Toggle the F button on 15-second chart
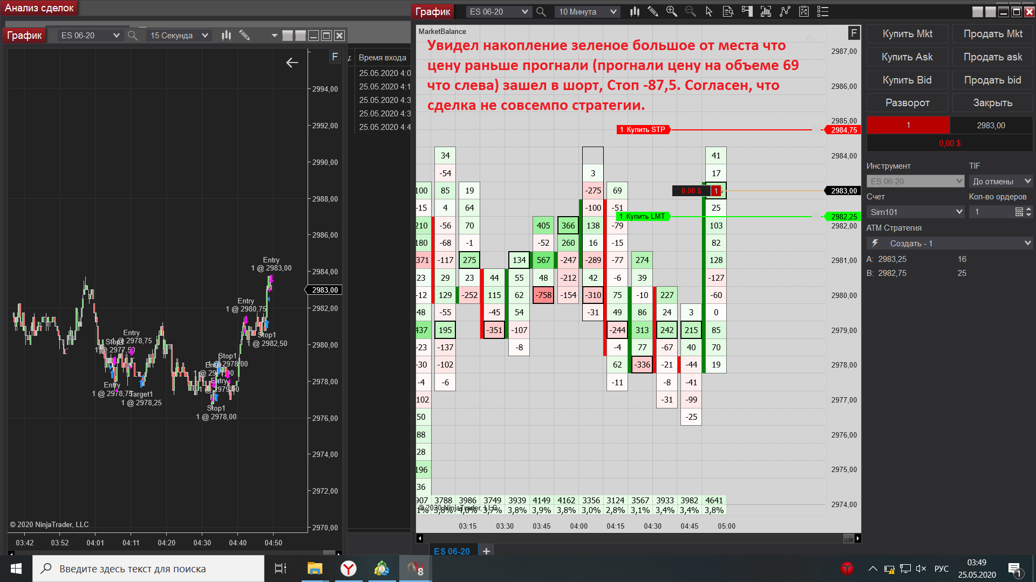 tap(335, 57)
